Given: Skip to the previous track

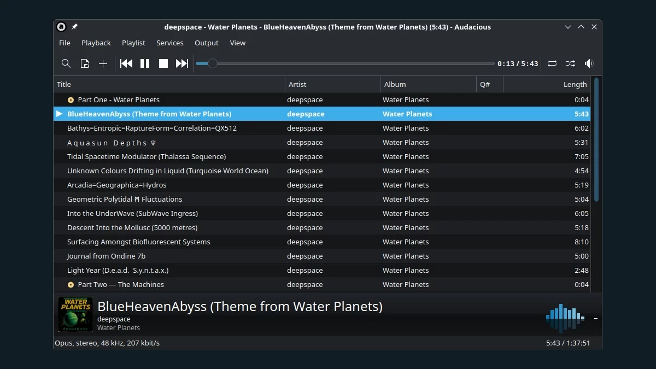Looking at the screenshot, I should [126, 63].
